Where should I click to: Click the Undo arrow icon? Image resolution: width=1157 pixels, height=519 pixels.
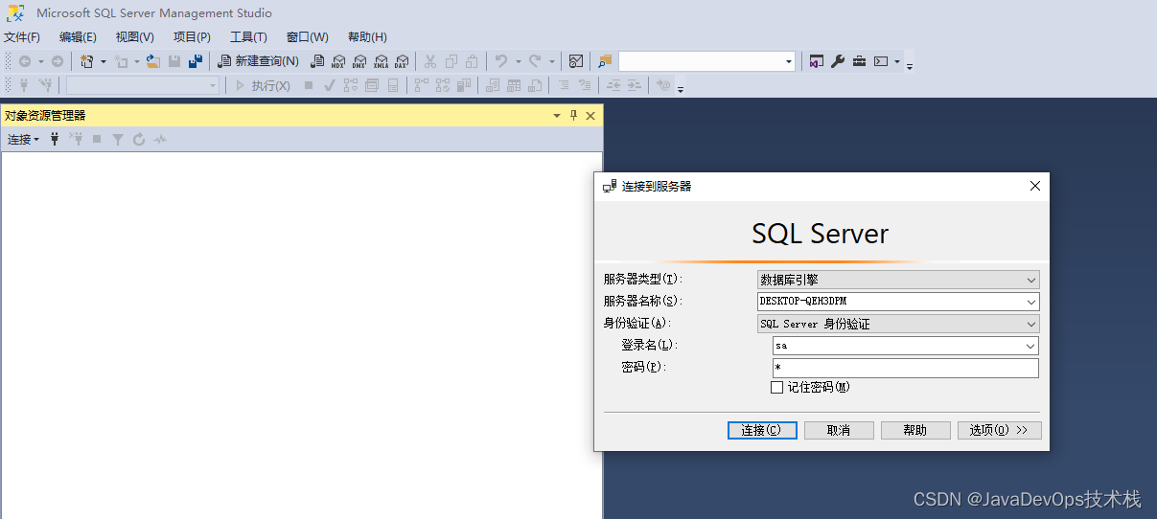[x=501, y=61]
